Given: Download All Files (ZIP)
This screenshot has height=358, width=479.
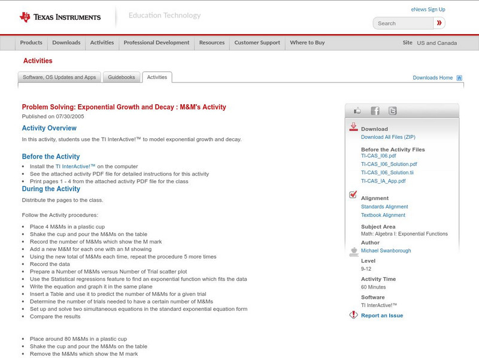Looking at the screenshot, I should point(388,137).
